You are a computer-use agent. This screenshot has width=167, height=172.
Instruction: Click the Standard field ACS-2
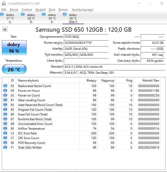click(x=115, y=67)
